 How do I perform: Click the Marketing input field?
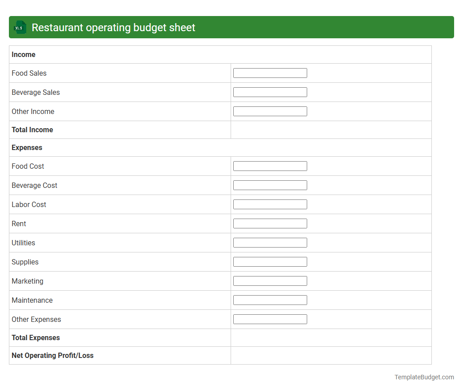point(270,280)
